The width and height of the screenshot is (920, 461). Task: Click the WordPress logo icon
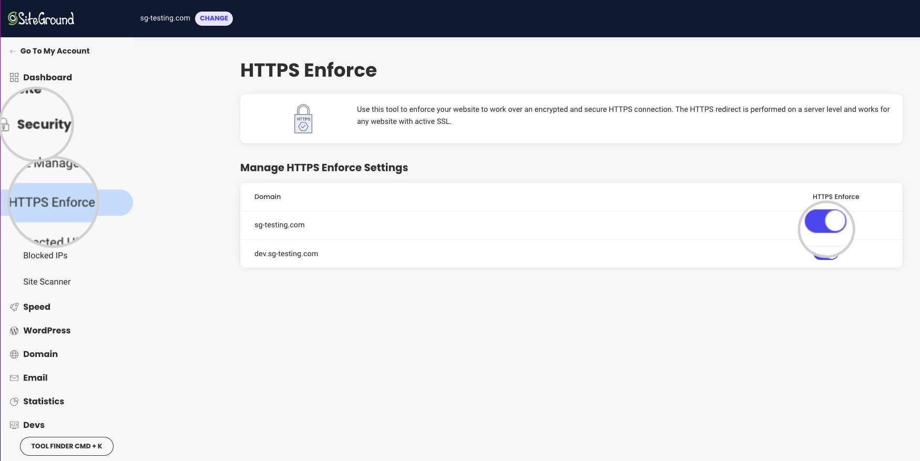(x=14, y=331)
